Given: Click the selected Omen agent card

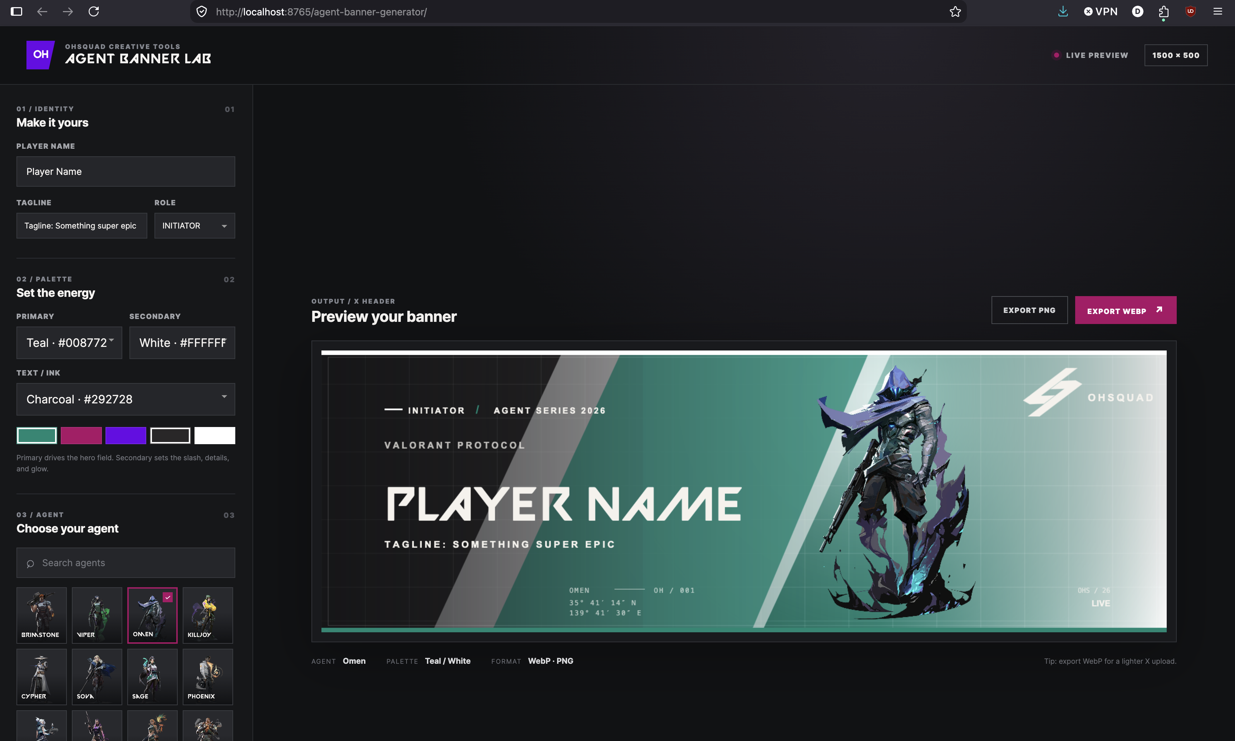Looking at the screenshot, I should pos(152,615).
